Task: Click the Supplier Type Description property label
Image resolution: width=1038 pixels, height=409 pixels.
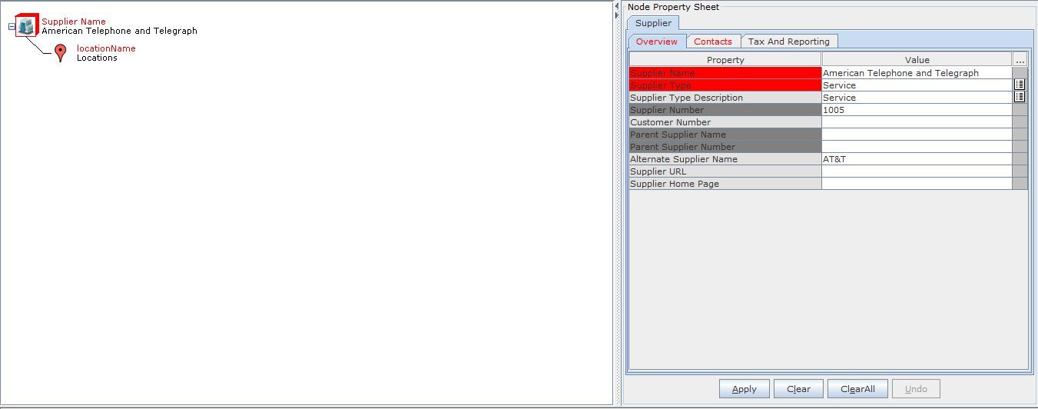Action: (725, 98)
